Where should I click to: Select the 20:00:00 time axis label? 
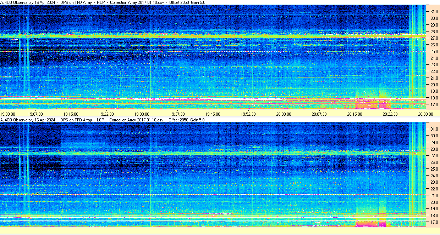284,114
